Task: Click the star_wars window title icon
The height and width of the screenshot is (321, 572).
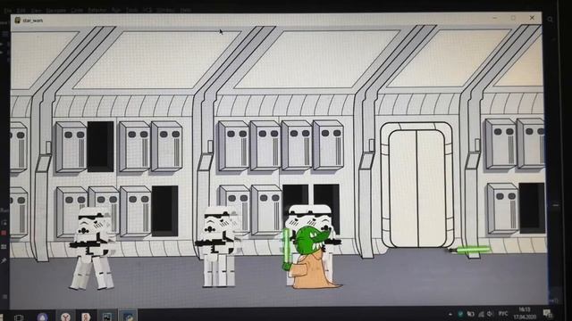Action: [17, 20]
